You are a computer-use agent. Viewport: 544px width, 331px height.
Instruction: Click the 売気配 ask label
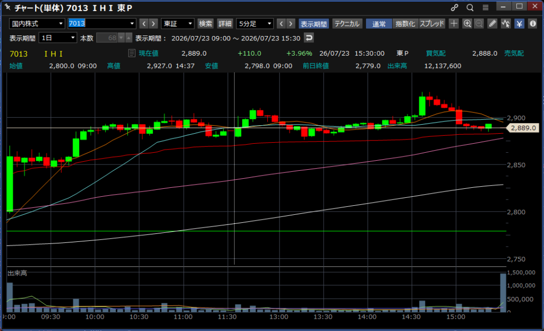pos(514,54)
